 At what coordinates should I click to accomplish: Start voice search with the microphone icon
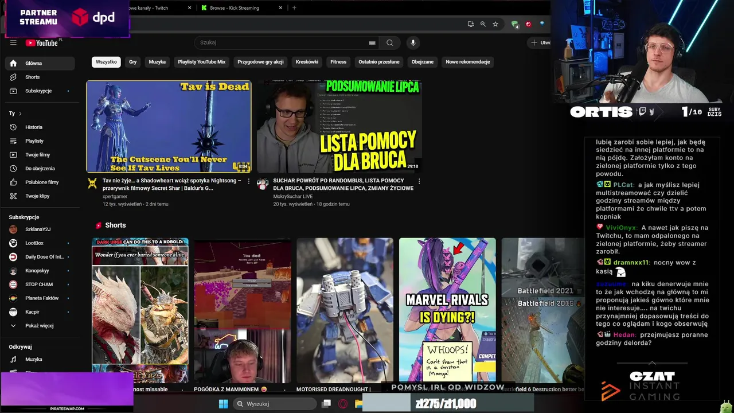point(413,42)
